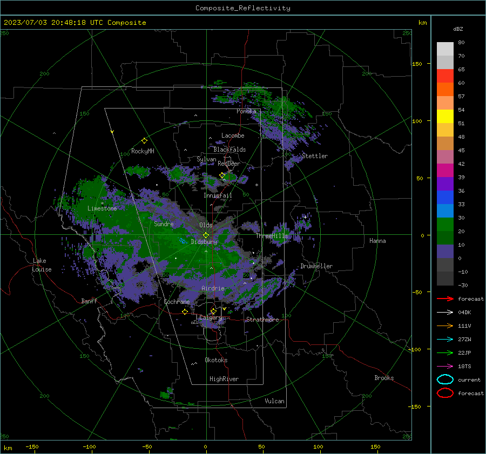Click the Calgary city label
The width and height of the screenshot is (486, 454).
[x=211, y=317]
